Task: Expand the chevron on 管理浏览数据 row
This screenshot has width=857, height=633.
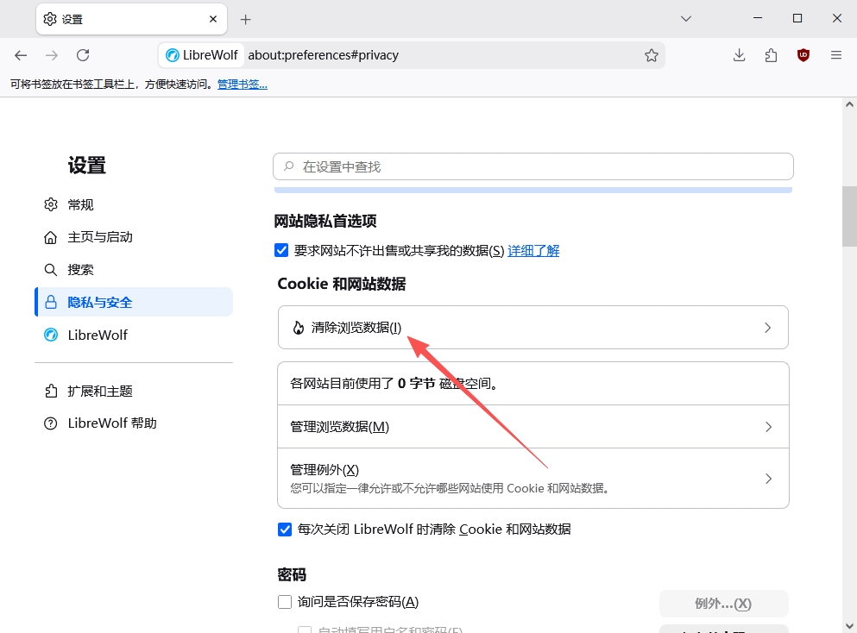Action: click(768, 427)
